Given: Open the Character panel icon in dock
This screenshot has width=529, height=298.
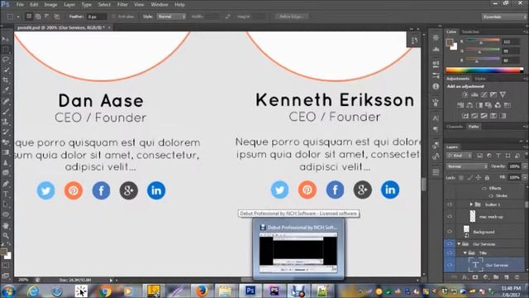Looking at the screenshot, I should click(436, 118).
